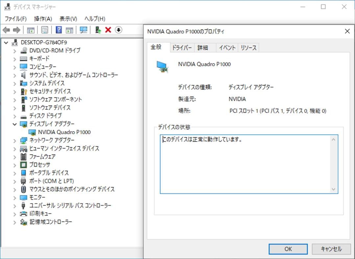Collapse the ディスプレイ アダプター category
The image size is (355, 259).
tap(14, 124)
